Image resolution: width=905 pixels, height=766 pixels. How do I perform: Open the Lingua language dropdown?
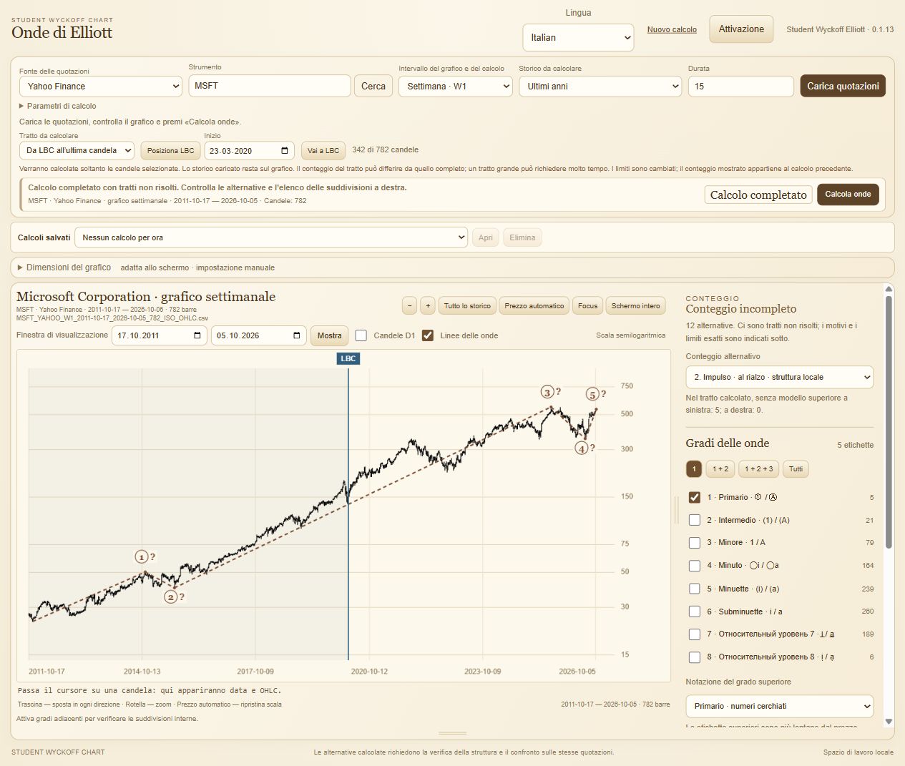tap(578, 37)
